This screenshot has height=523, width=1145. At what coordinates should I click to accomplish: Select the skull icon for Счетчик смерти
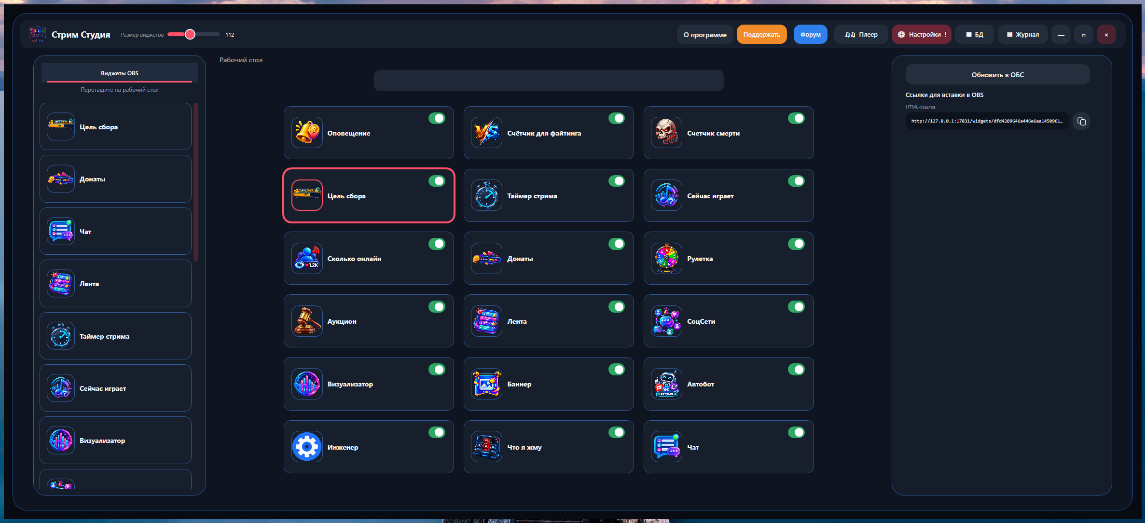(666, 133)
